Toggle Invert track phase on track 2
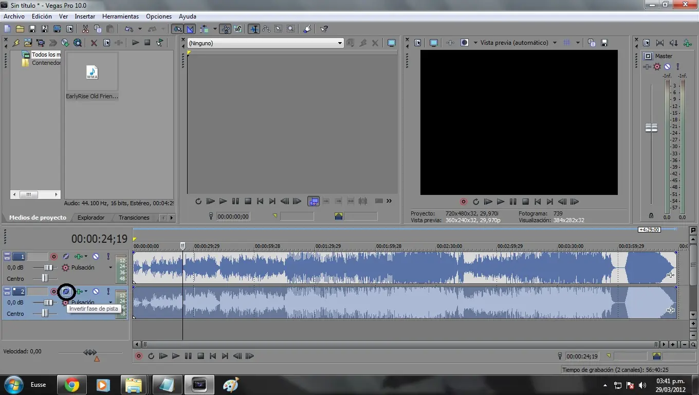This screenshot has width=699, height=395. 66,292
